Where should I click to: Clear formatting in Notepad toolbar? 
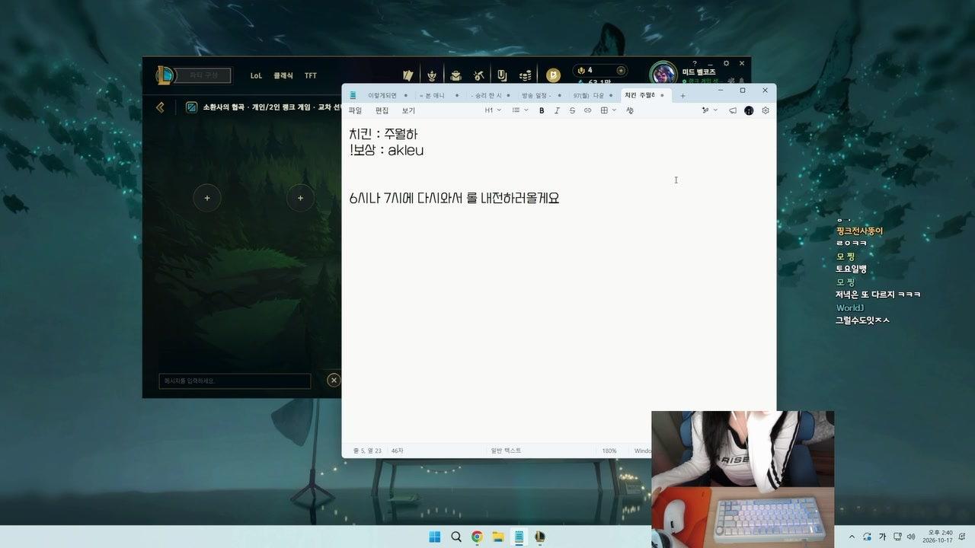[630, 110]
